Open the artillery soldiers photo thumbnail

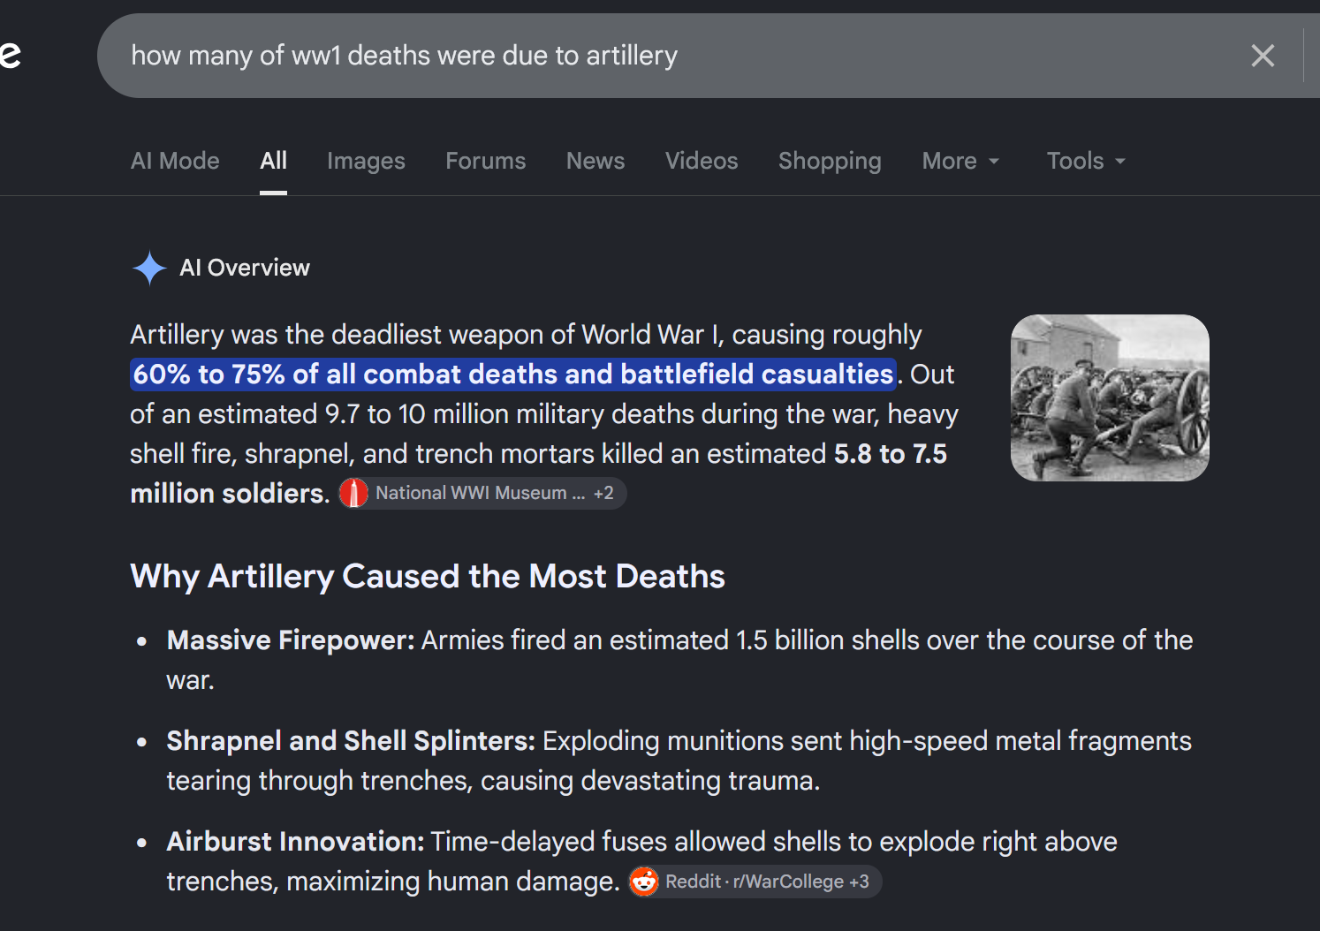click(x=1110, y=397)
